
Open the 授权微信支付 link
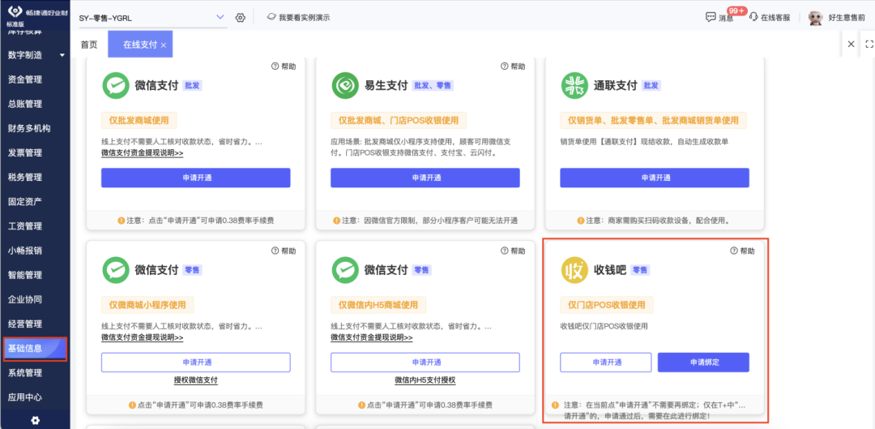click(196, 380)
